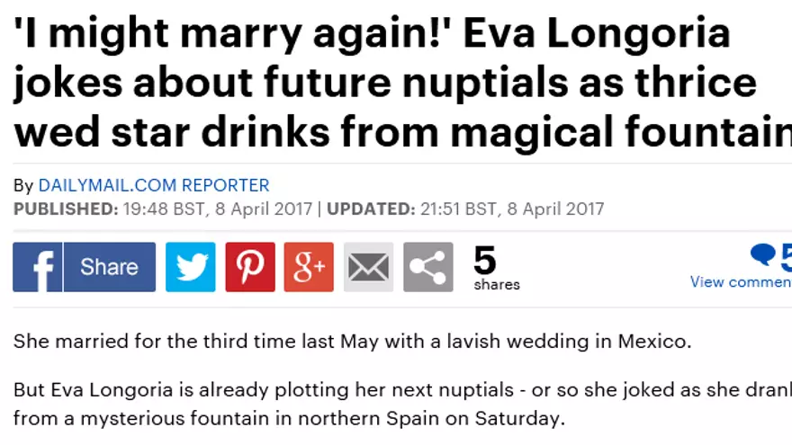The height and width of the screenshot is (445, 792).
Task: Click the share count number 5
Action: pos(485,261)
